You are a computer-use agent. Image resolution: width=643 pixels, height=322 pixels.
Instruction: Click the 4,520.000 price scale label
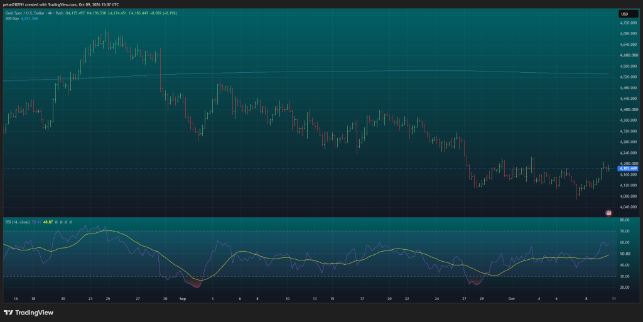[629, 77]
